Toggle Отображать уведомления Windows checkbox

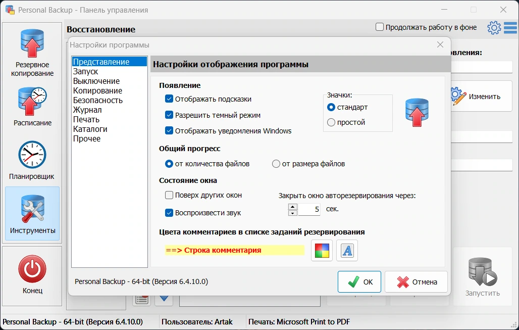click(169, 130)
